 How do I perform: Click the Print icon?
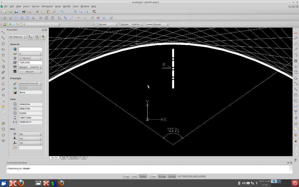pyautogui.click(x=24, y=12)
